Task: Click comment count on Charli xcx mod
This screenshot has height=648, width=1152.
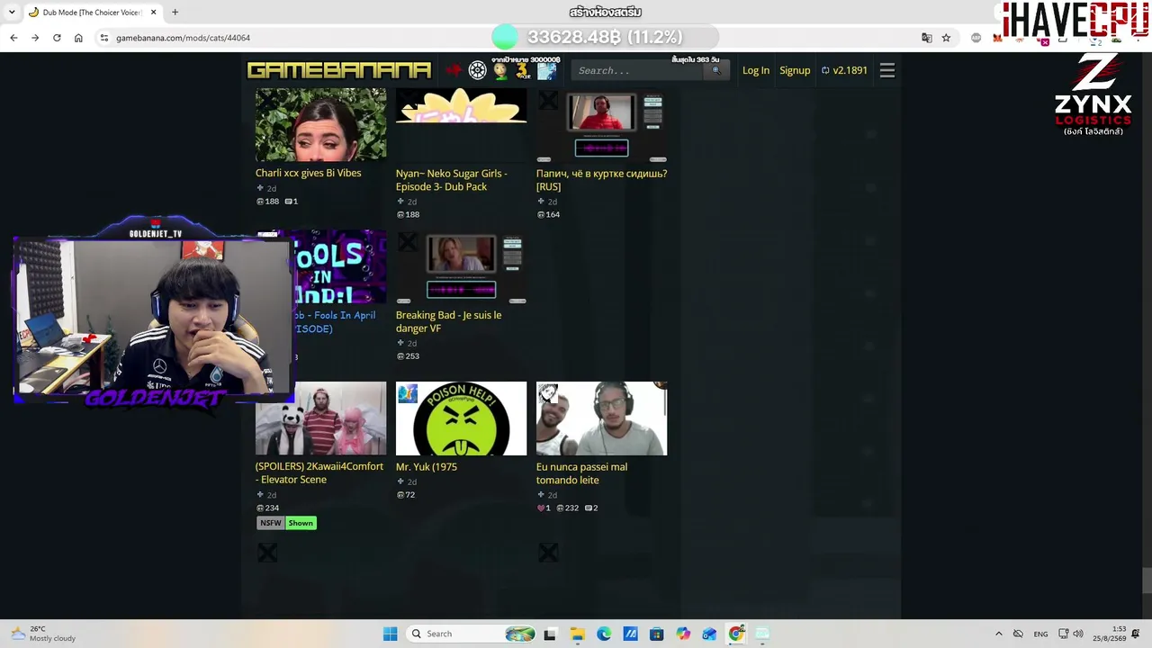Action: 292,202
